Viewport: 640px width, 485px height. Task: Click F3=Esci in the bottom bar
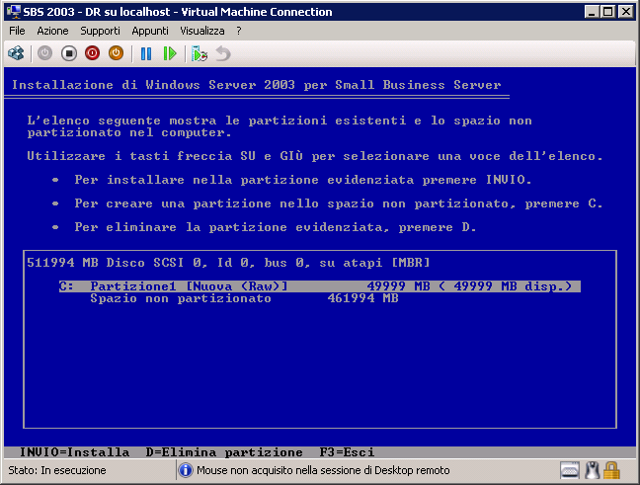tap(347, 452)
